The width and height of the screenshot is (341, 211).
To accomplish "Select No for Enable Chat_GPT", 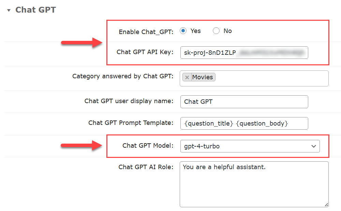I will (216, 31).
